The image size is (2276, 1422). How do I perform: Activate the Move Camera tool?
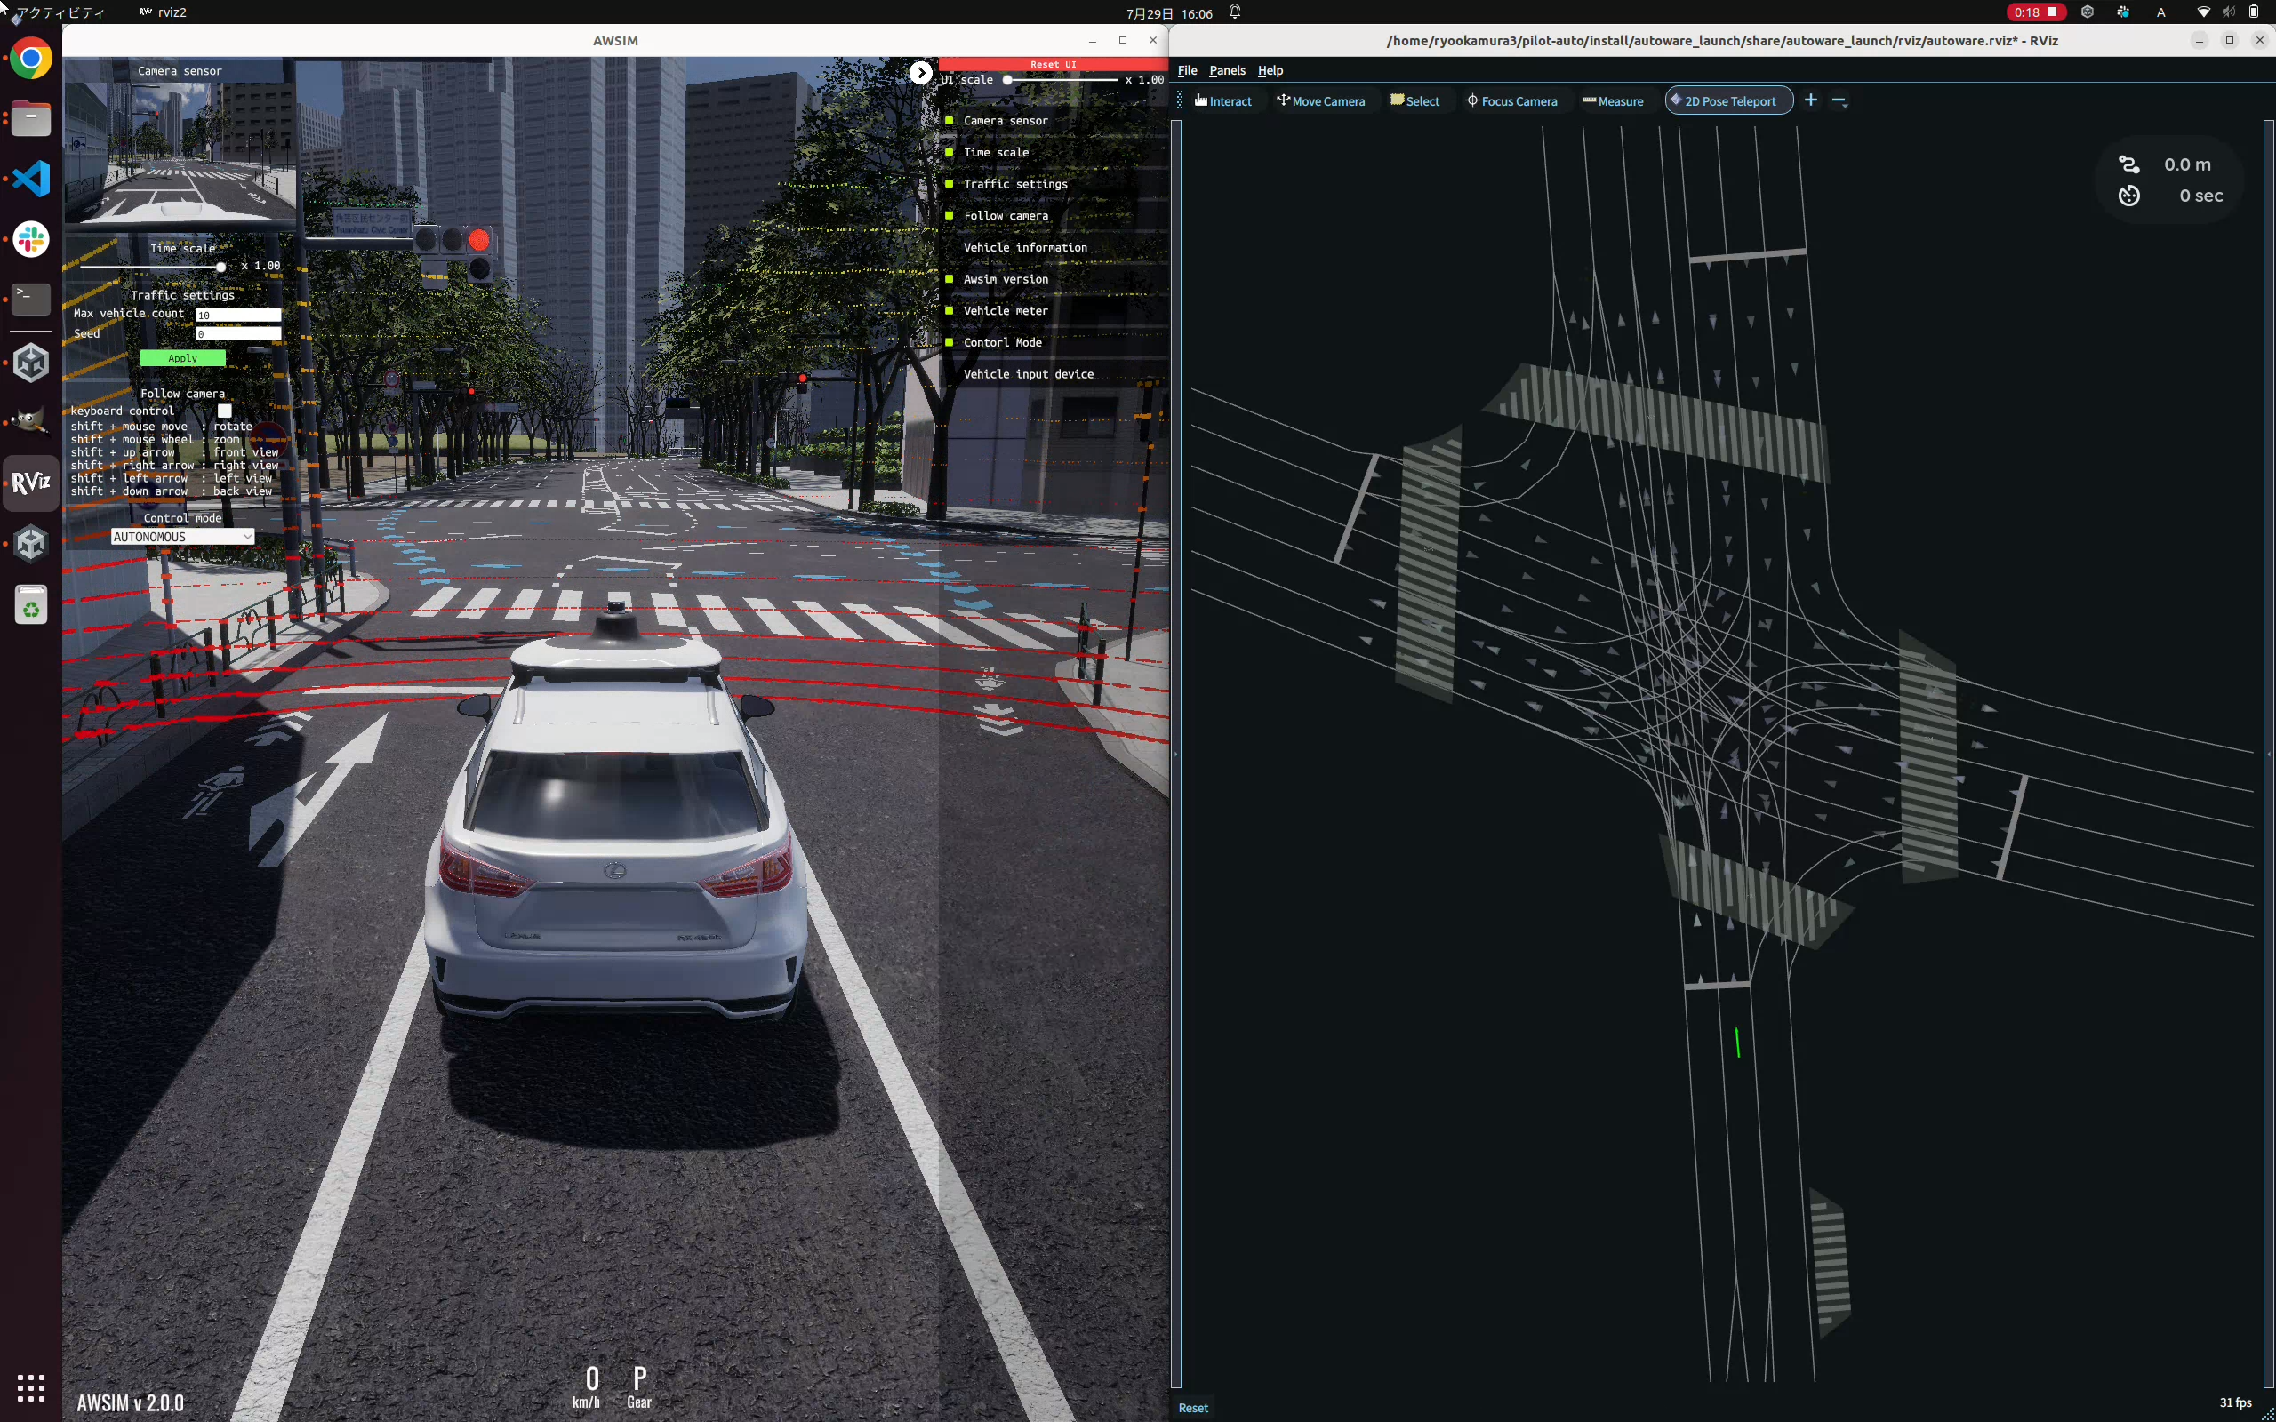click(1320, 100)
